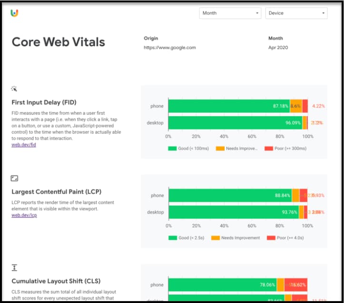The image size is (344, 303).
Task: Click the FID phone red poor segment
Action: (305, 106)
